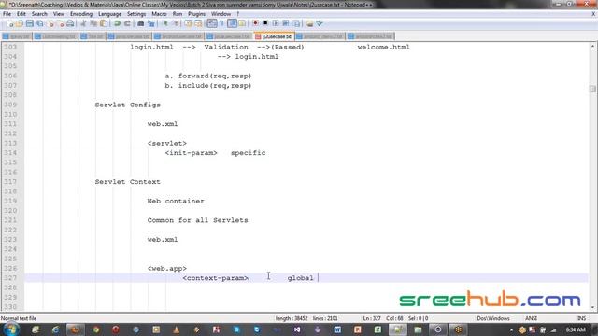The width and height of the screenshot is (598, 336).
Task: Open the File menu
Action: click(7, 14)
